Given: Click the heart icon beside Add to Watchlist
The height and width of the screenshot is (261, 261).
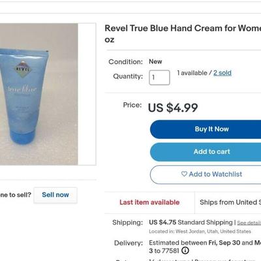Looking at the screenshot, I should pos(184,174).
